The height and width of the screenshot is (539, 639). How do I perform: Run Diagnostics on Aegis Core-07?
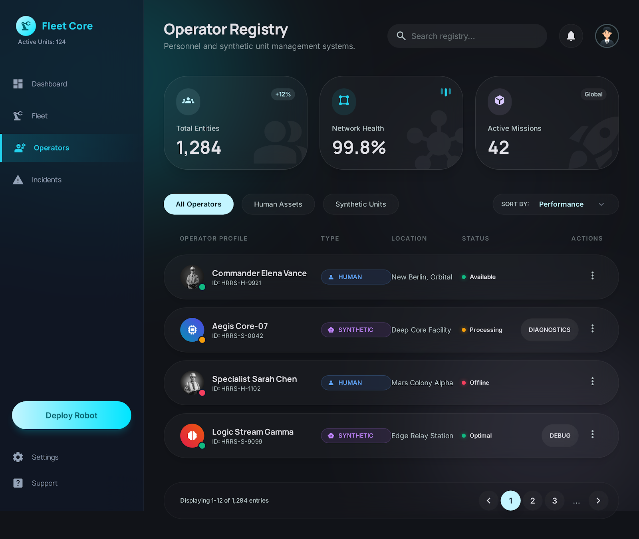coord(549,330)
